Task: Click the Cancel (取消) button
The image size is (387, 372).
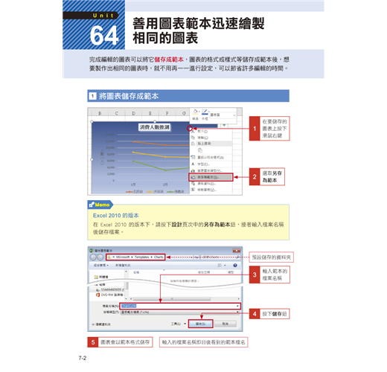Action: [x=226, y=324]
